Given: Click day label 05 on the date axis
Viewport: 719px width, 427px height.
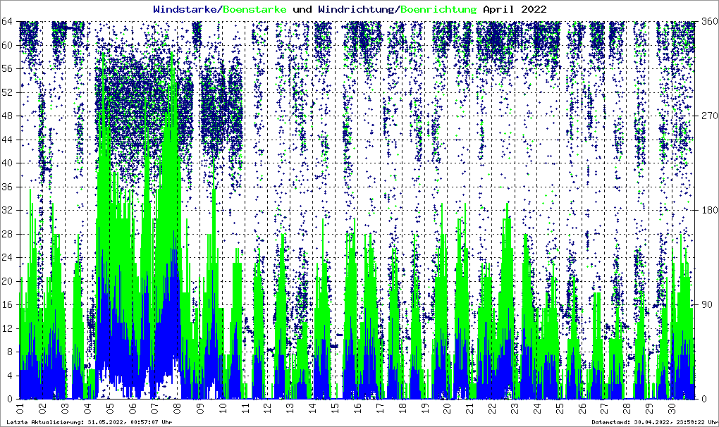Looking at the screenshot, I should tap(109, 407).
